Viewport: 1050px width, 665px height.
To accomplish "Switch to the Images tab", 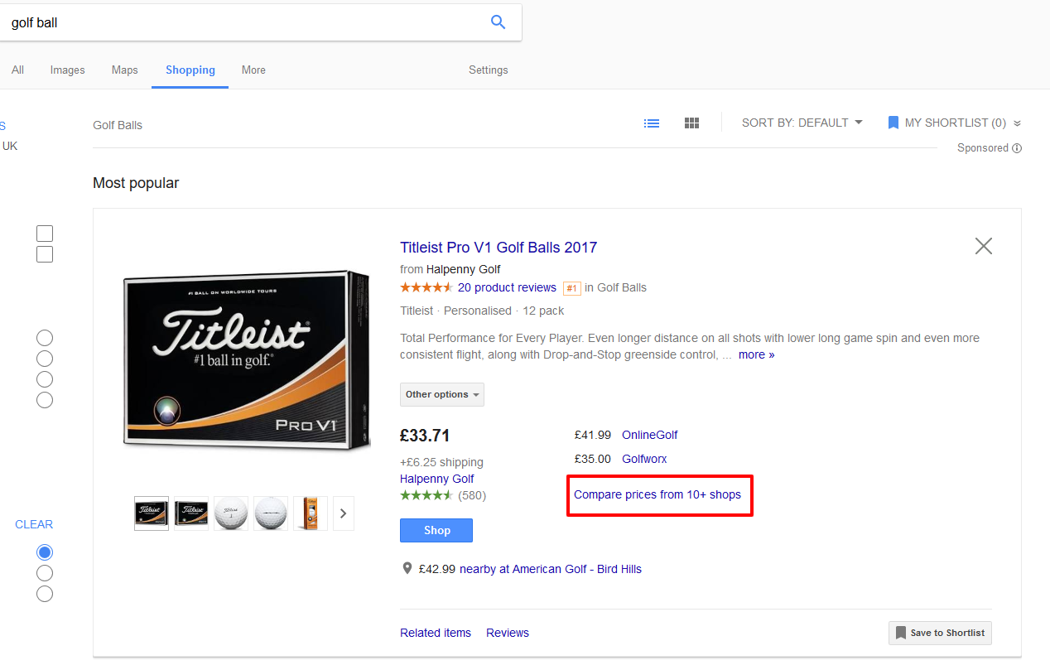I will tap(67, 70).
